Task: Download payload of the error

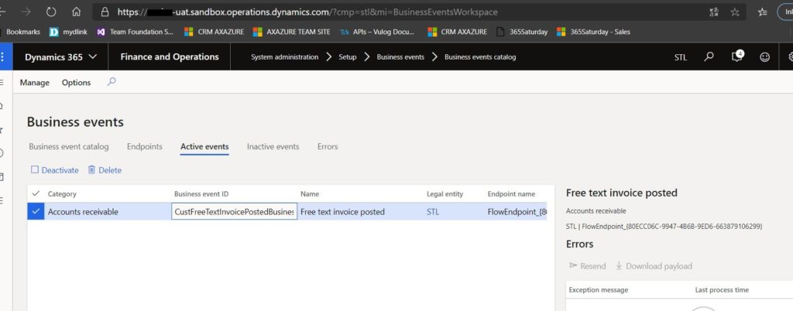Action: tap(654, 266)
